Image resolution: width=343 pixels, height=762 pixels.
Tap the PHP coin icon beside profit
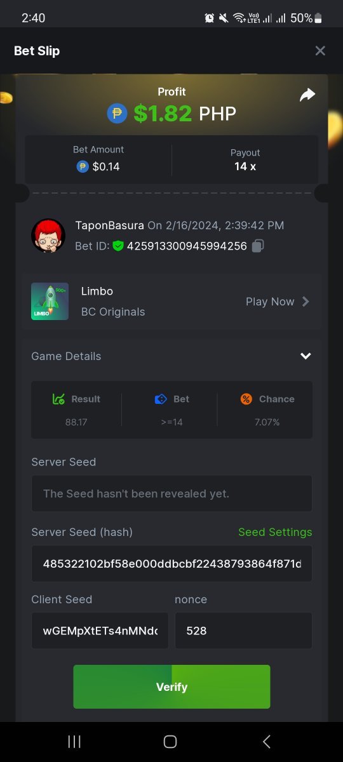pos(117,113)
